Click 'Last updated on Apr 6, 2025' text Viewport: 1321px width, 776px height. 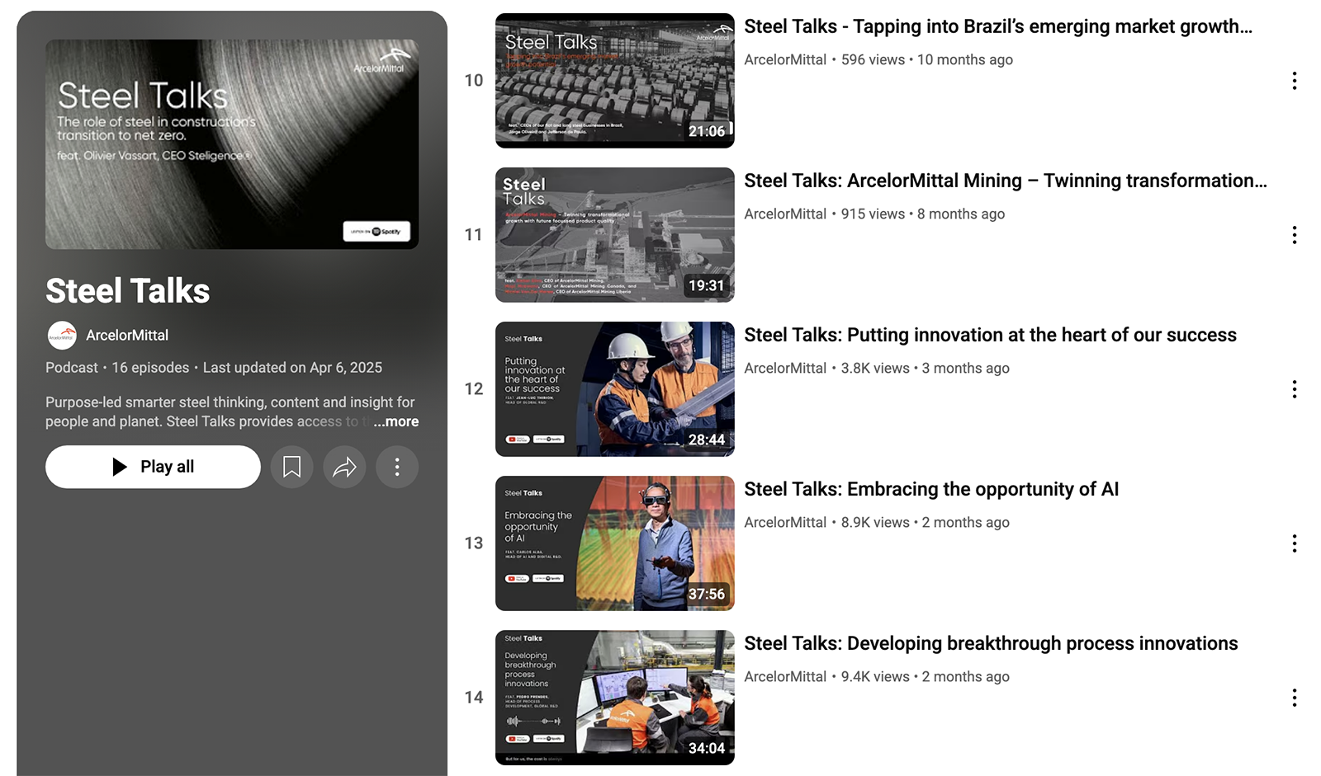[292, 368]
